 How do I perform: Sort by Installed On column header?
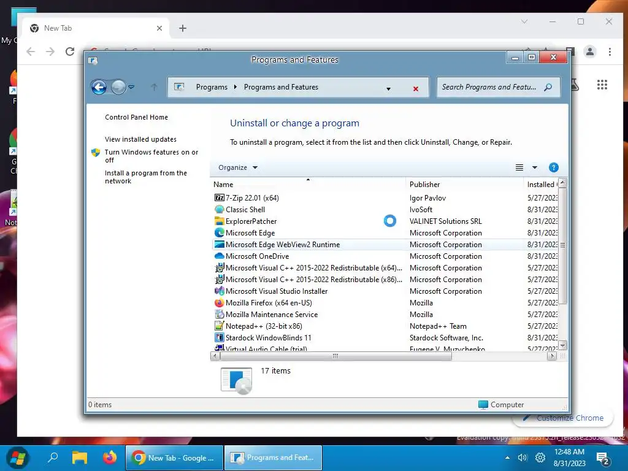tap(541, 184)
